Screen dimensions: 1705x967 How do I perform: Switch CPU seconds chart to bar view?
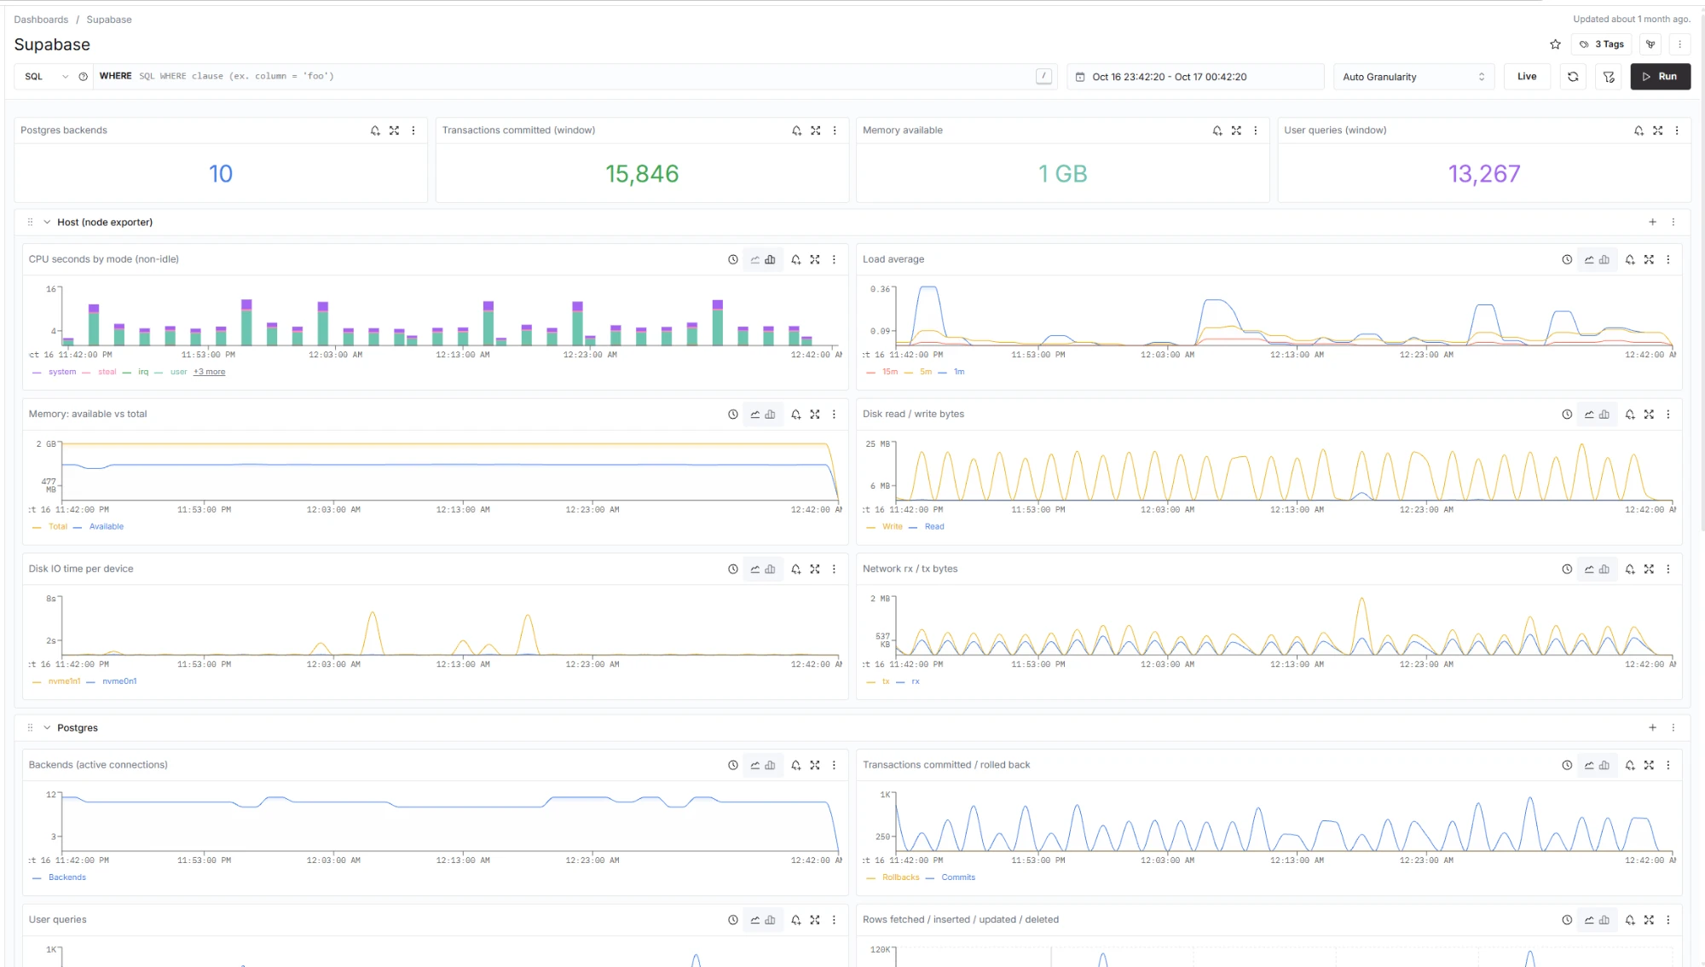coord(770,260)
